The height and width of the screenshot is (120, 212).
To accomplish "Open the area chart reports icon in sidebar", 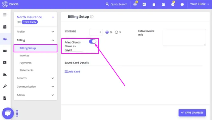I will pyautogui.click(x=5, y=74).
